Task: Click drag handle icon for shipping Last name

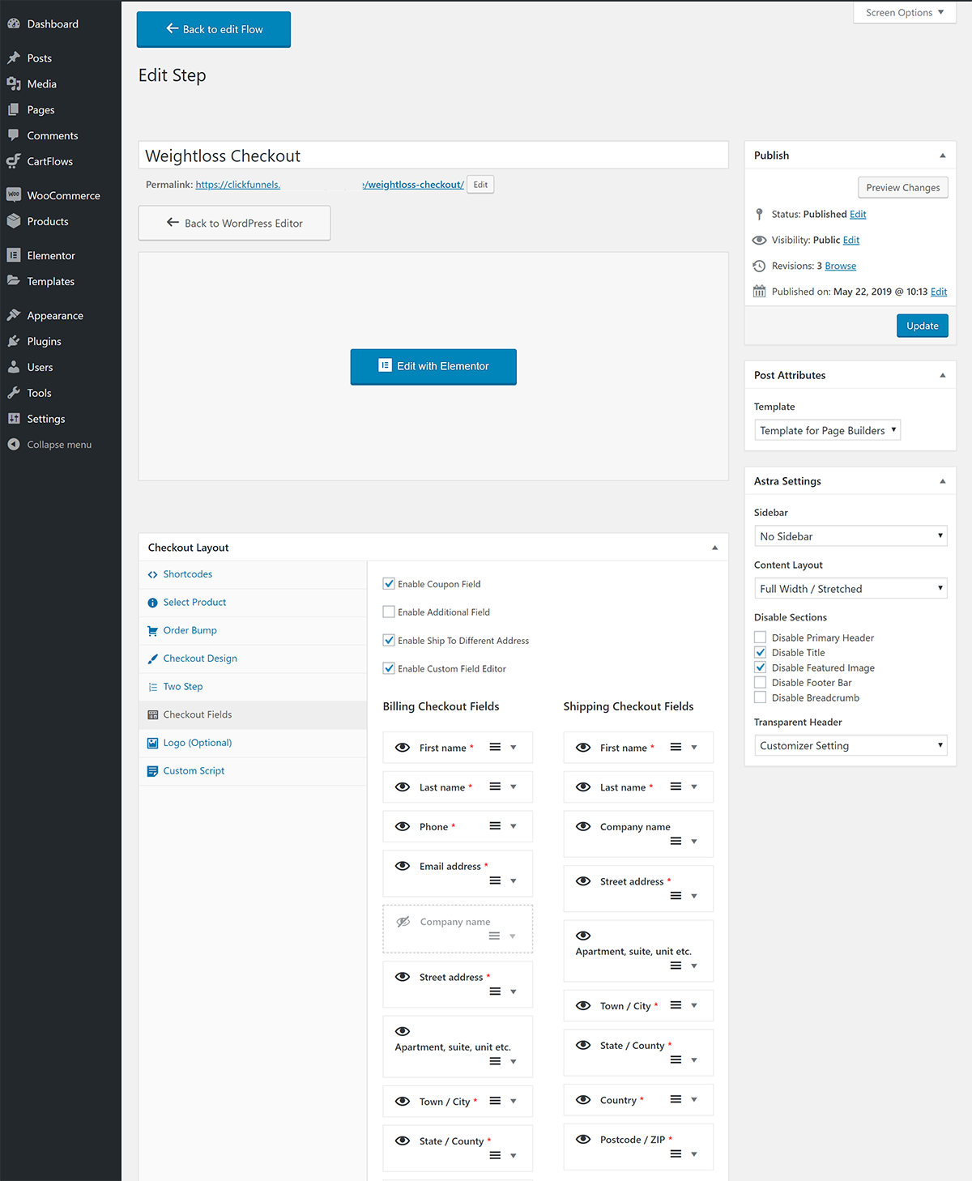Action: (x=676, y=787)
